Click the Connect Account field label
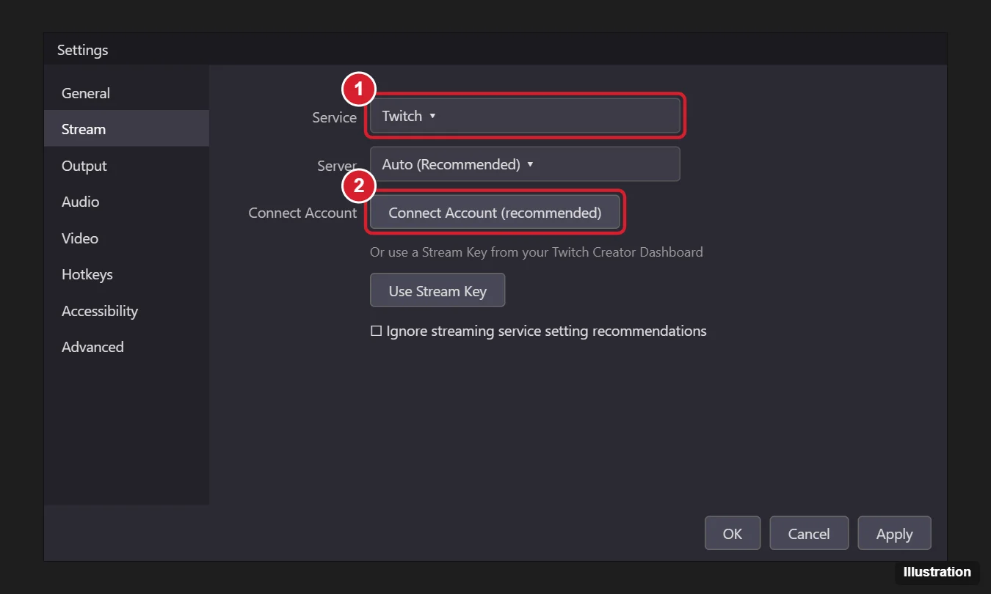This screenshot has width=991, height=594. (302, 213)
